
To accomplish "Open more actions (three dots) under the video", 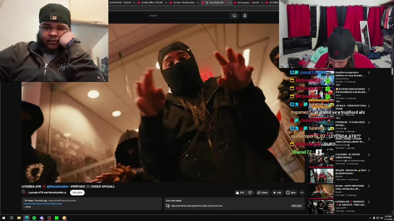I will point(302,193).
